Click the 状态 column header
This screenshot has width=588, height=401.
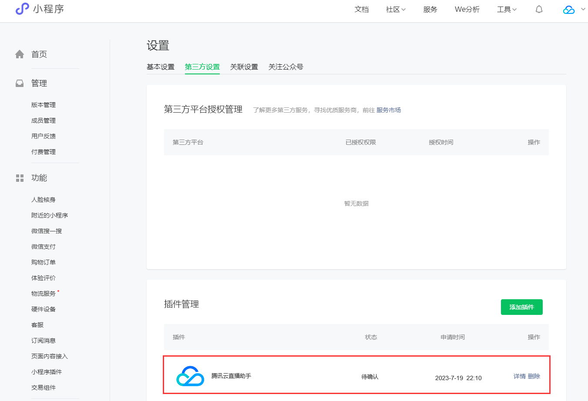coord(371,337)
